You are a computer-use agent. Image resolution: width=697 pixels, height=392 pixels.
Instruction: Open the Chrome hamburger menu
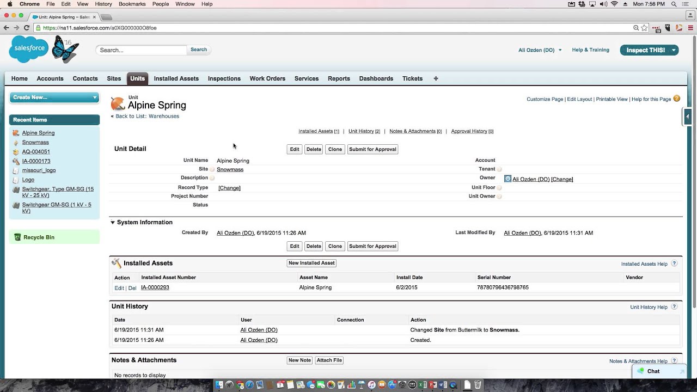[x=689, y=28]
